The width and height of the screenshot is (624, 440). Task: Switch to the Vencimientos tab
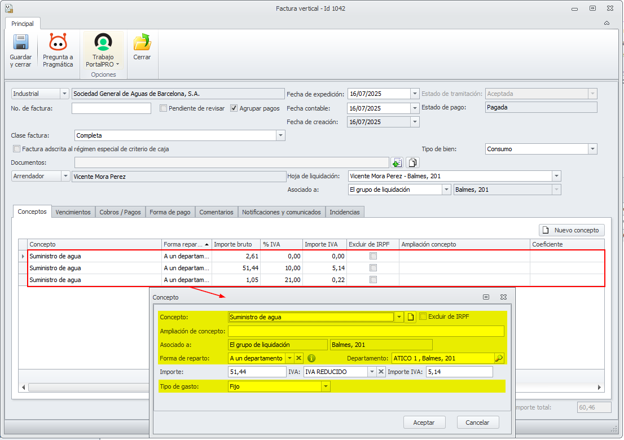(x=73, y=212)
